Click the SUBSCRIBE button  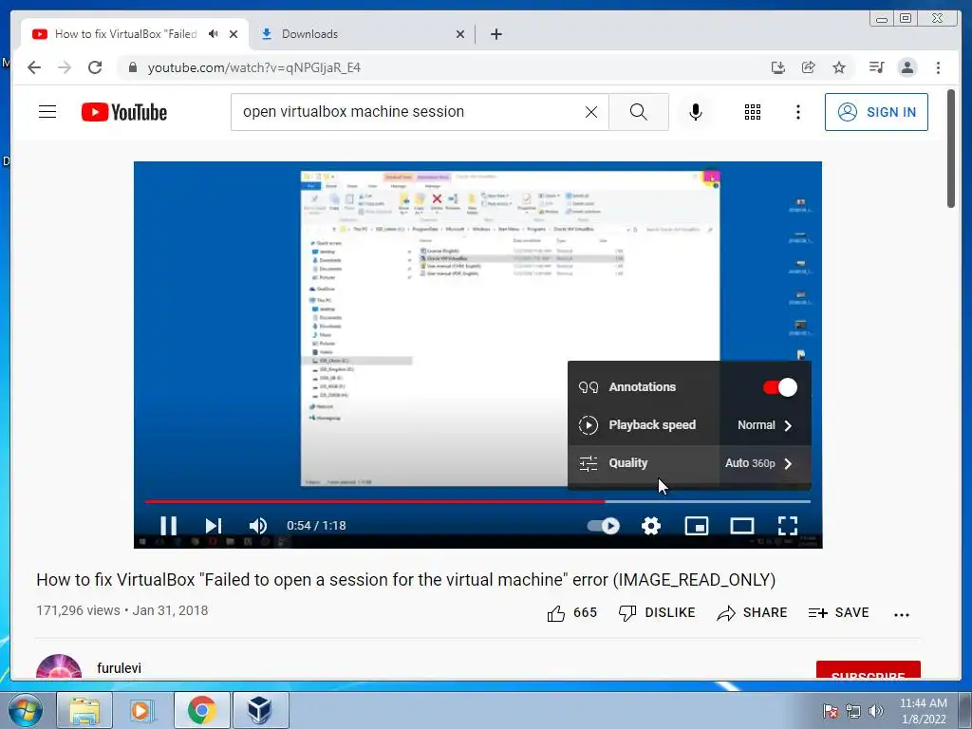tap(868, 671)
